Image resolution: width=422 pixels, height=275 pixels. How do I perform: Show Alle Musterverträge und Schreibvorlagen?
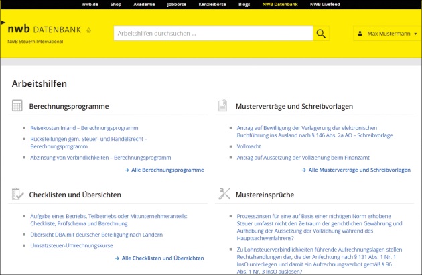(359, 170)
